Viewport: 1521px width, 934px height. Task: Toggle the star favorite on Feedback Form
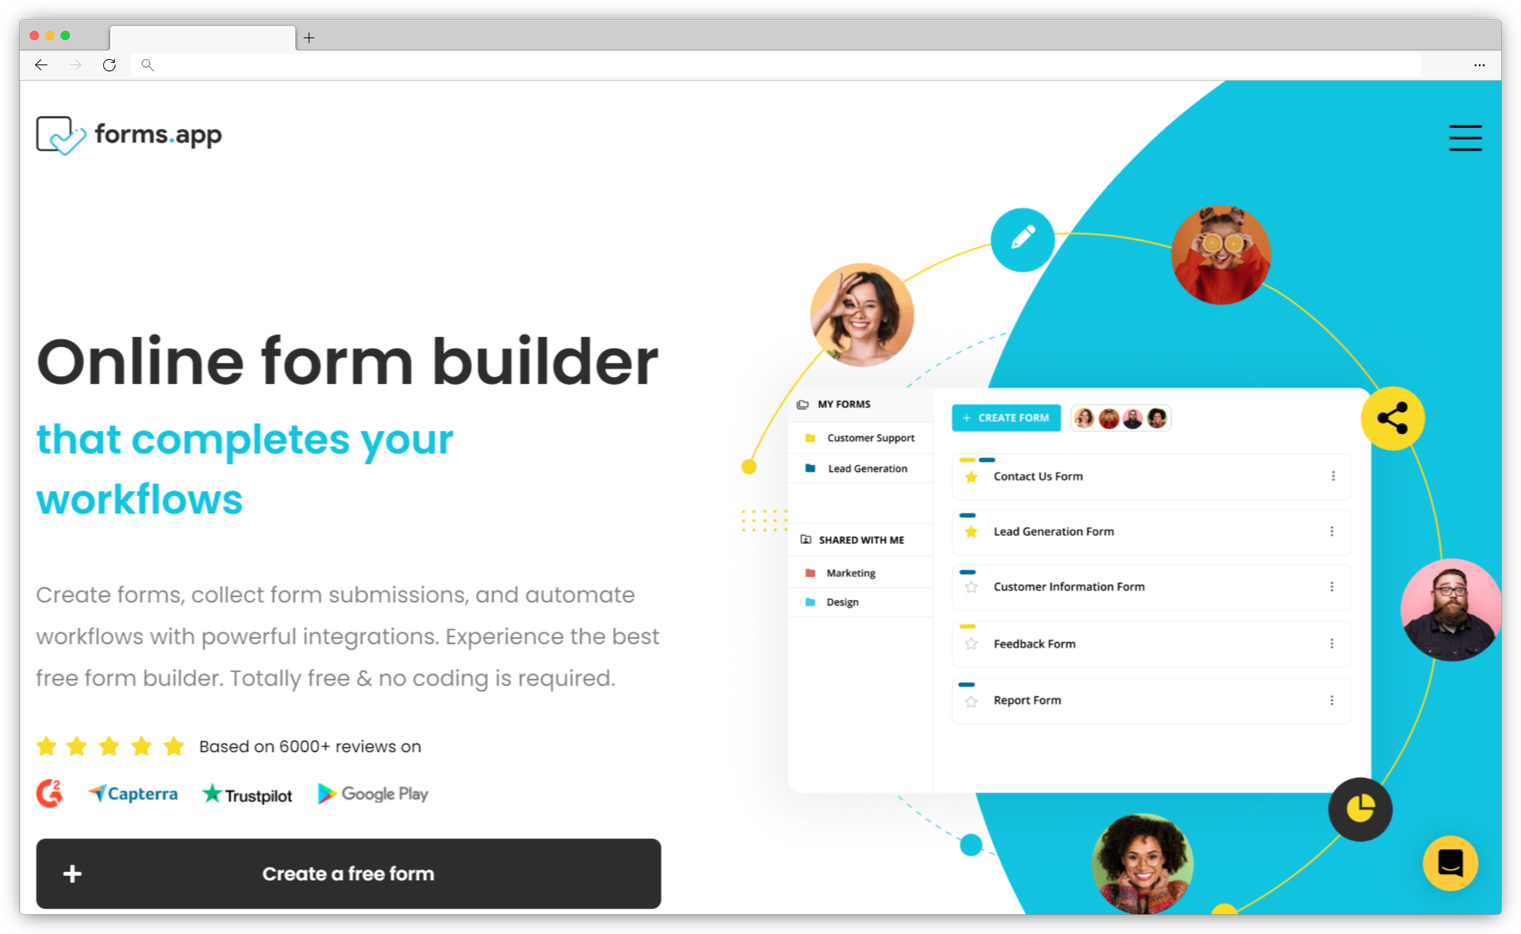[970, 644]
